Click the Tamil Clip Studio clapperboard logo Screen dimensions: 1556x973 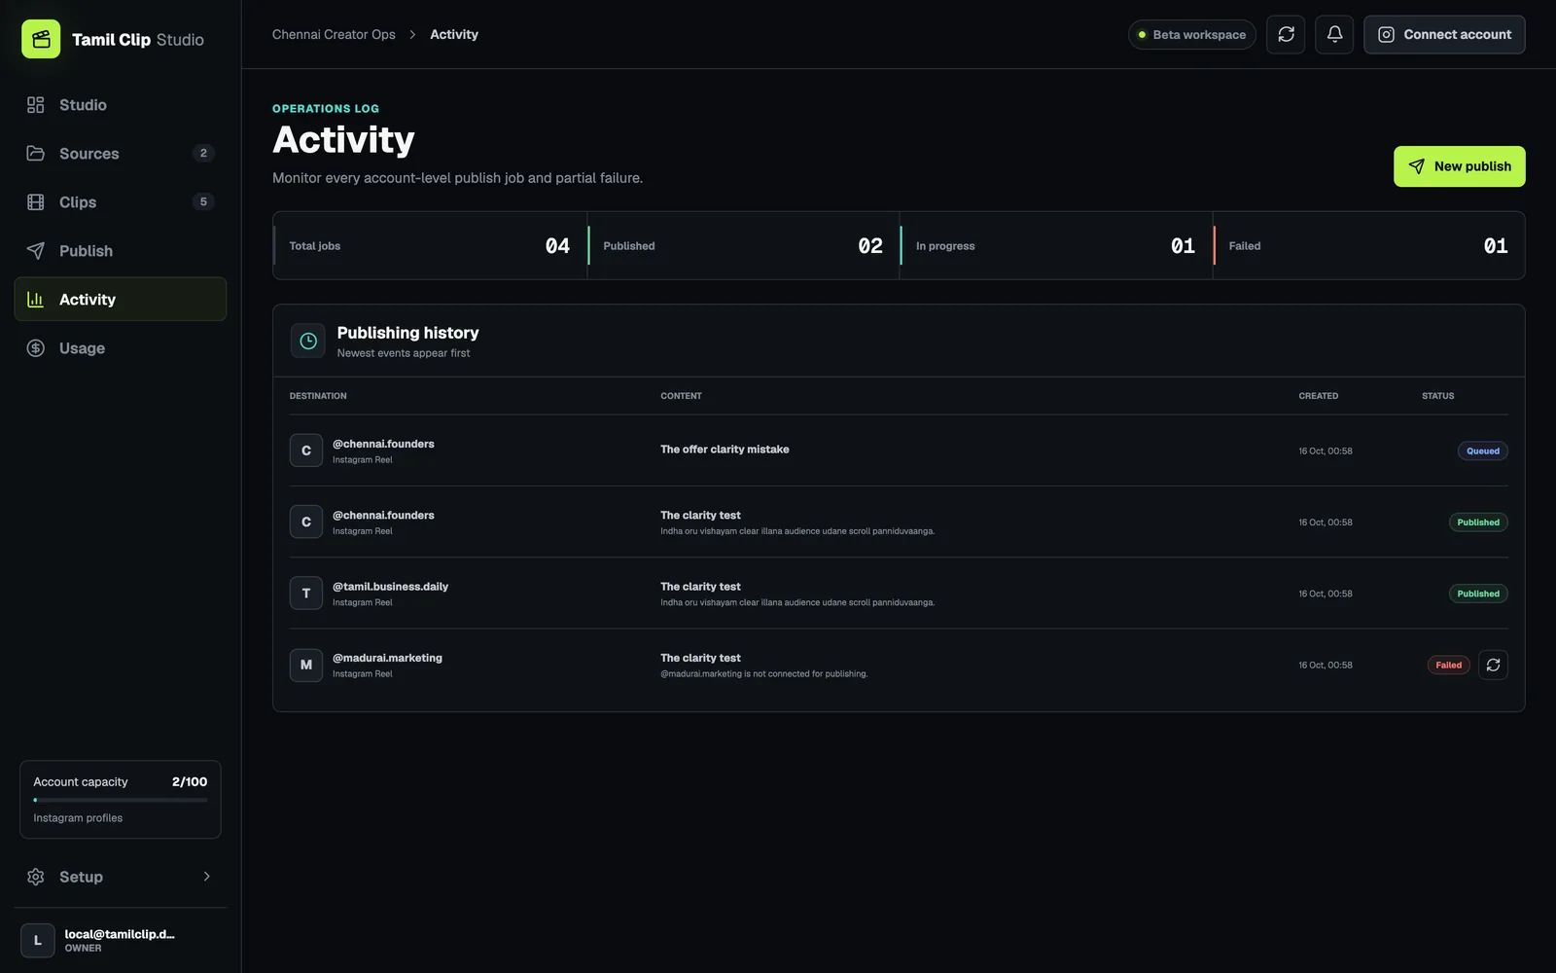pos(41,39)
